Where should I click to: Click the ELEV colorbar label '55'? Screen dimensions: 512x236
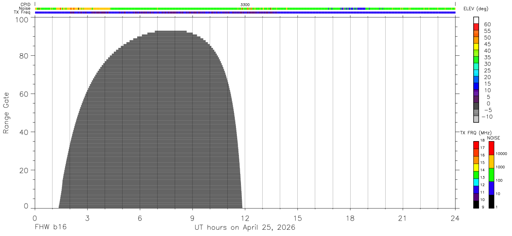[487, 31]
